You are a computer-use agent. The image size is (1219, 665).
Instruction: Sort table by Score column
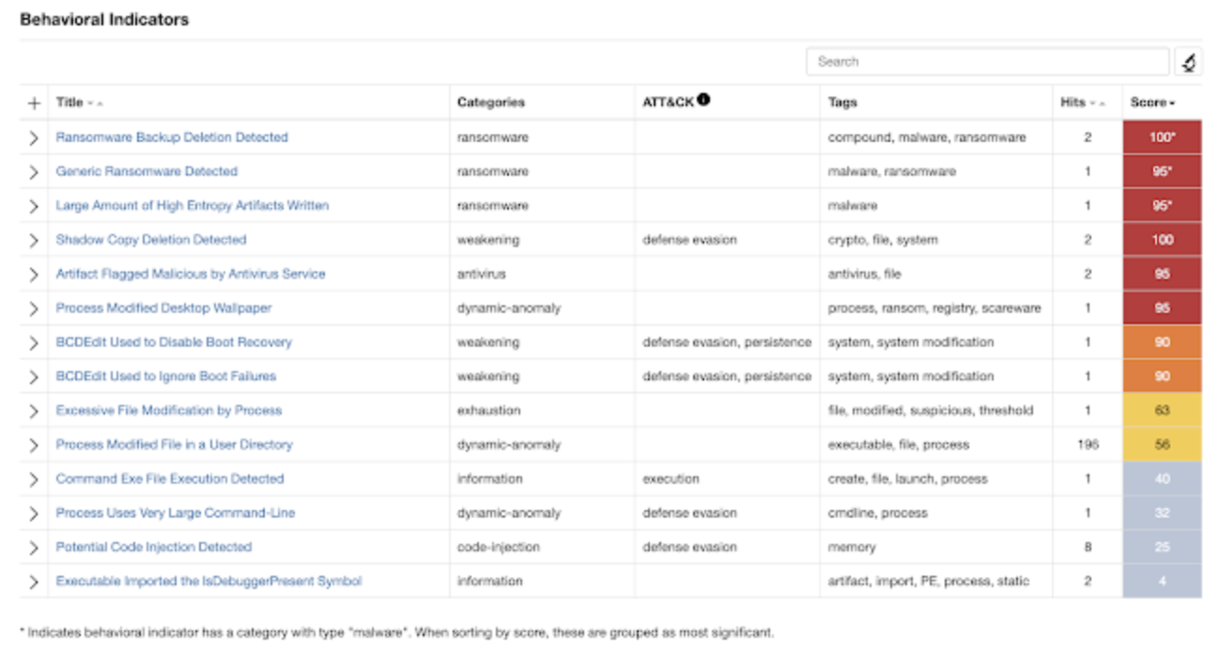[x=1152, y=102]
